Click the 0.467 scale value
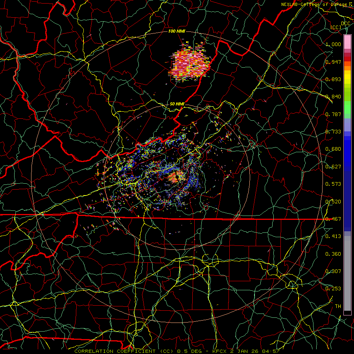This screenshot has width=354, height=354. (333, 219)
